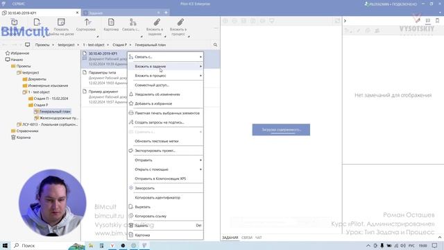Click Вложить в задание toolbar paperclip
Screen dimensions: 444x250
(x=157, y=22)
